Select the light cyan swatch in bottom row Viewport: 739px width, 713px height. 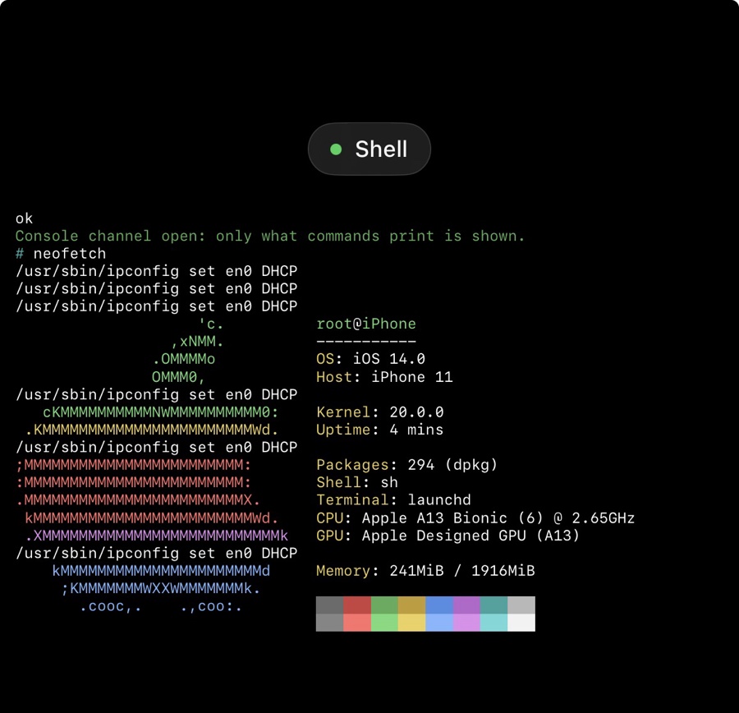point(494,623)
